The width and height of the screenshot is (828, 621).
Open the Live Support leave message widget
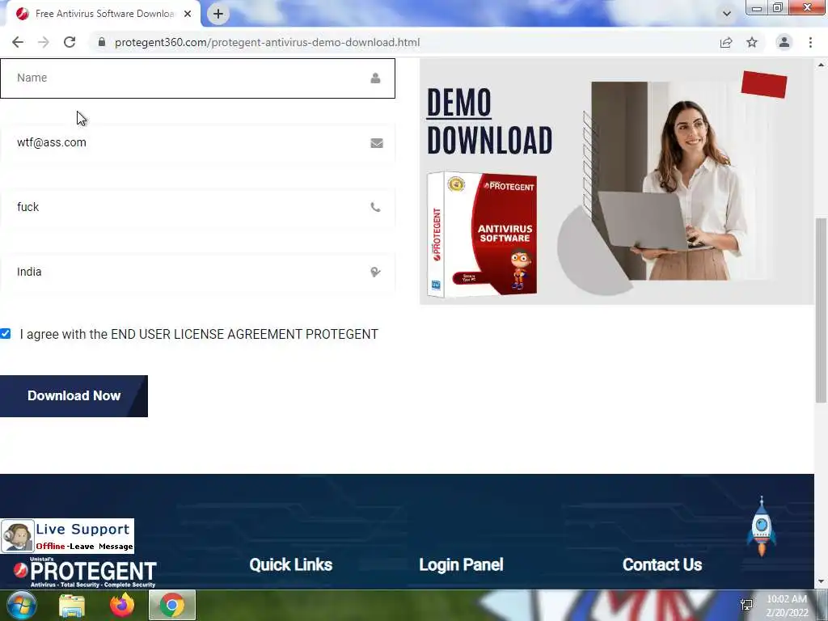[x=68, y=536]
